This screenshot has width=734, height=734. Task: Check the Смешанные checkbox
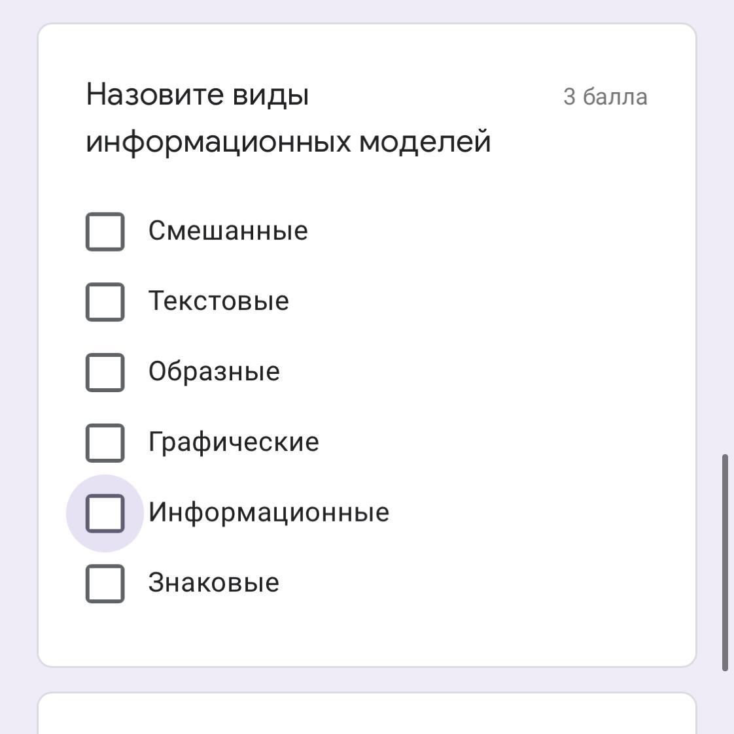pyautogui.click(x=105, y=231)
